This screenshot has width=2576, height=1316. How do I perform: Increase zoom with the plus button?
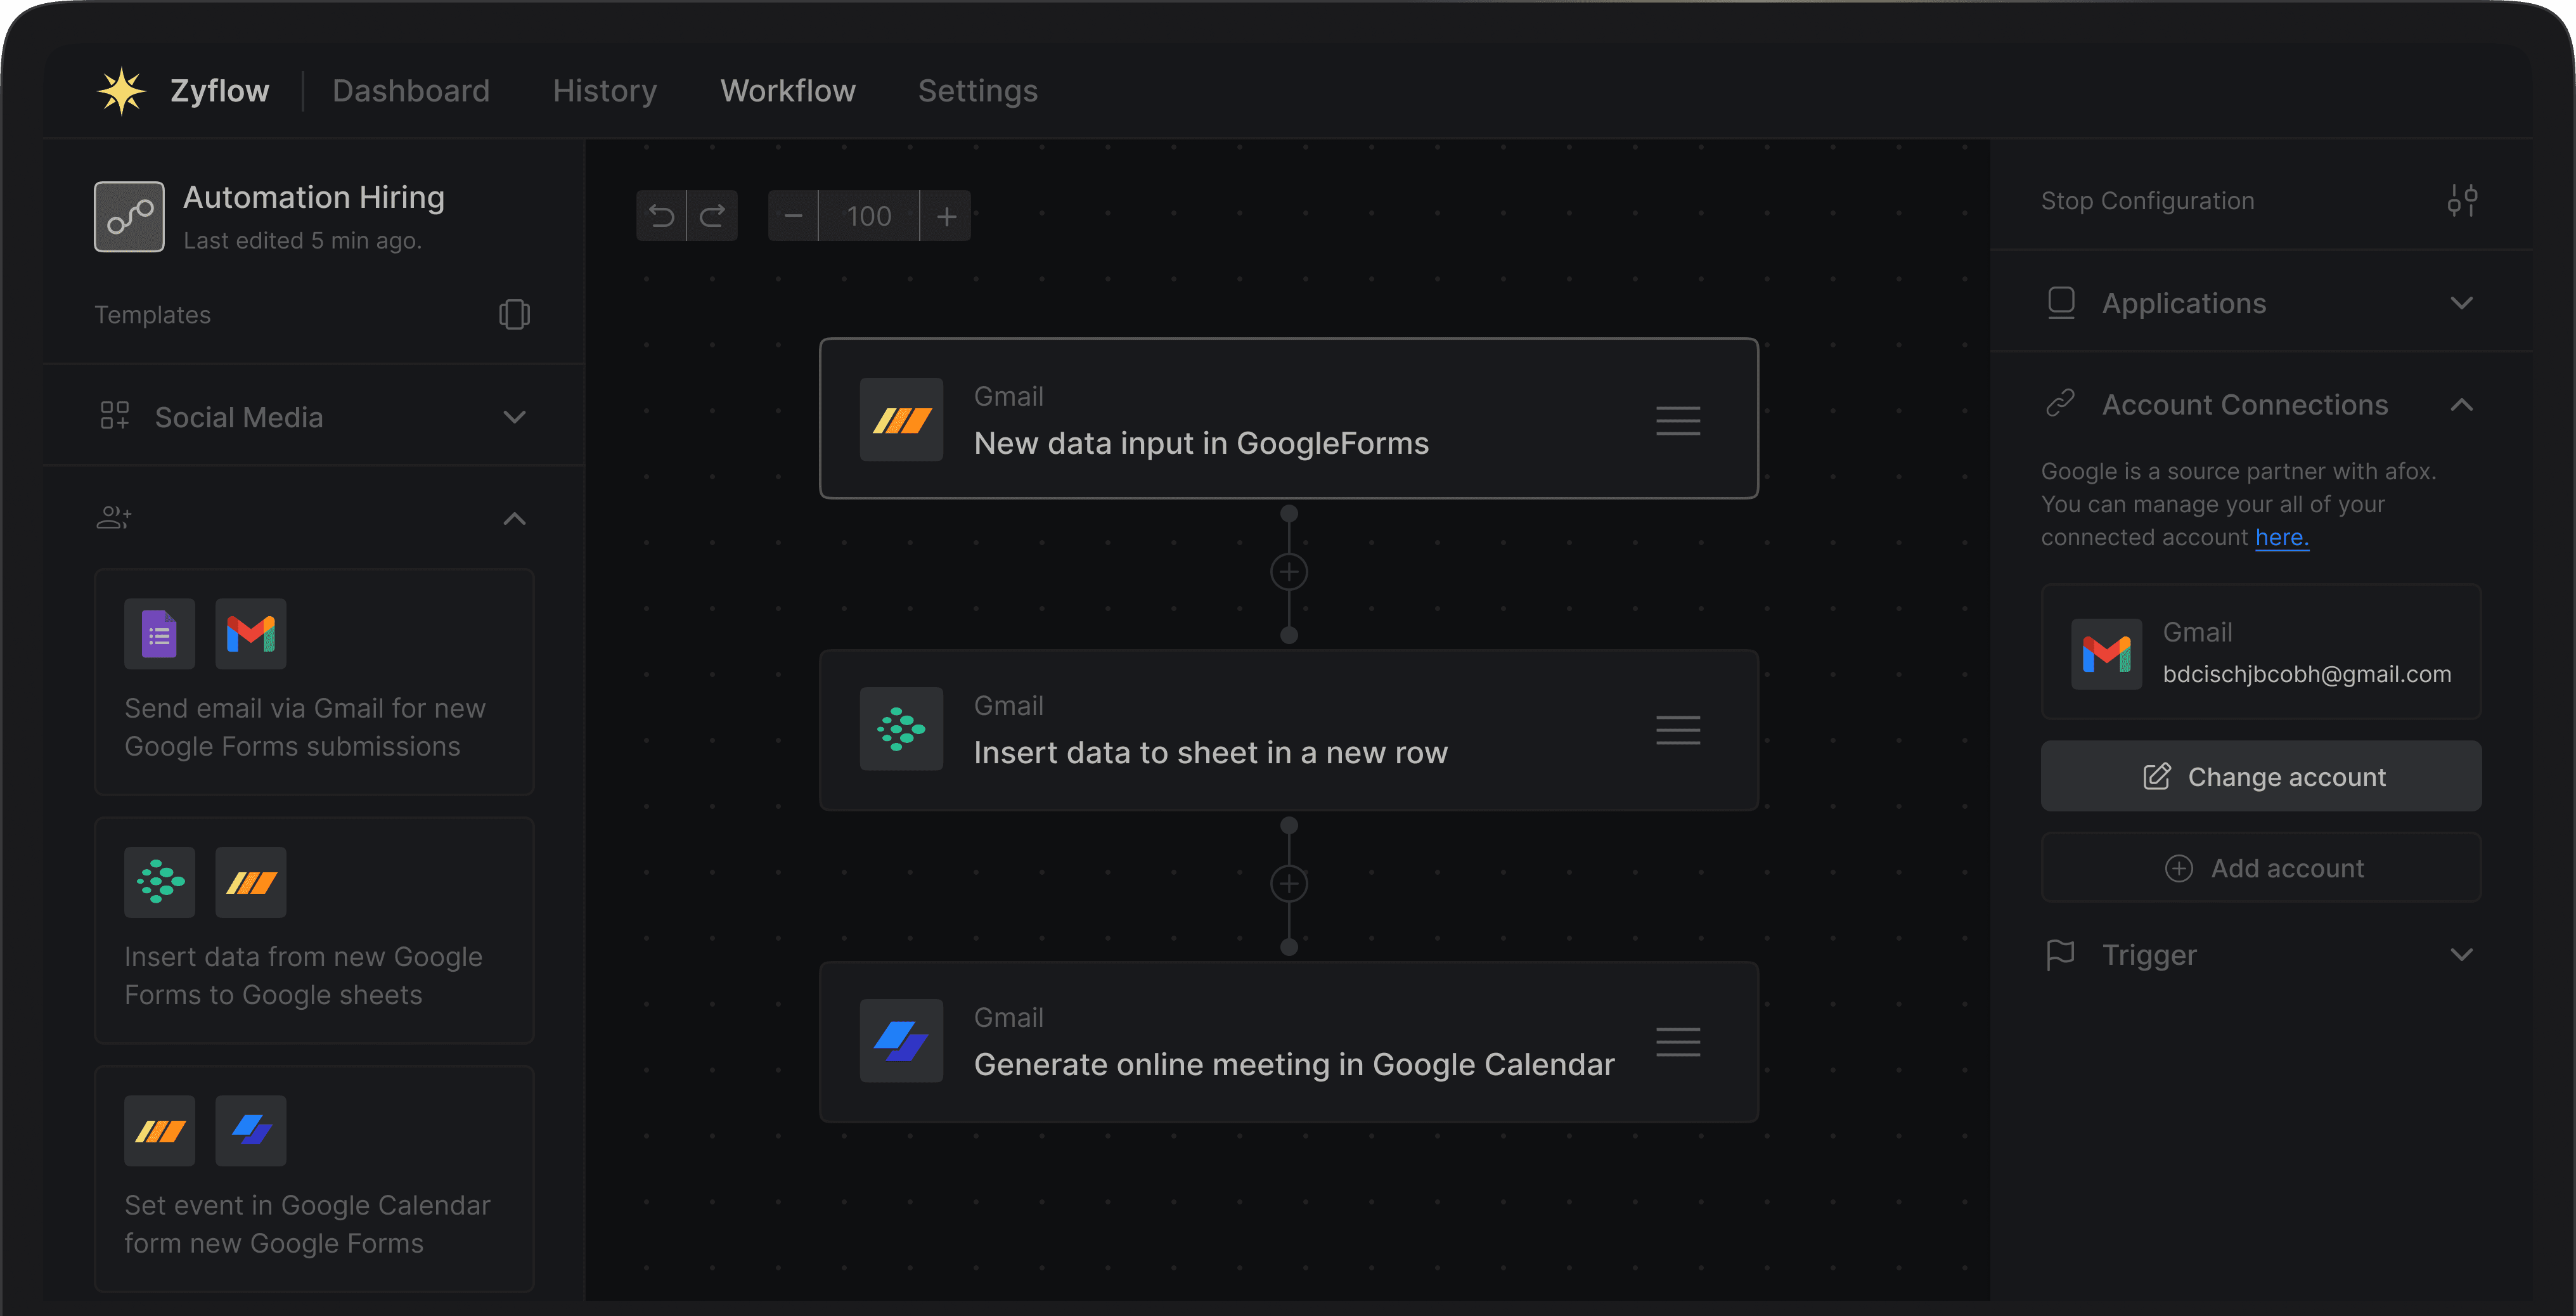pos(946,216)
